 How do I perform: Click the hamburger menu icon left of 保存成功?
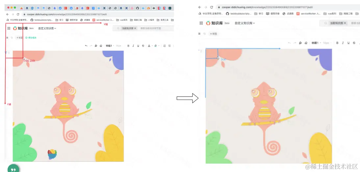[x=7, y=37]
